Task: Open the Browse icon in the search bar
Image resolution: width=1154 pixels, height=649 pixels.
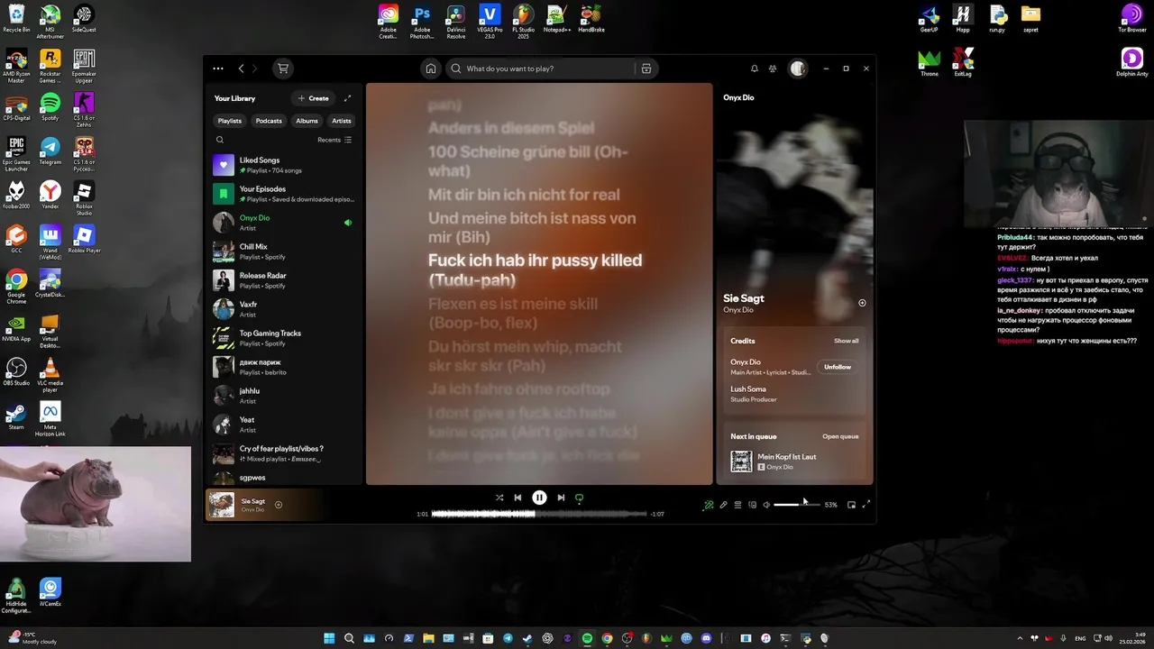Action: 646,69
